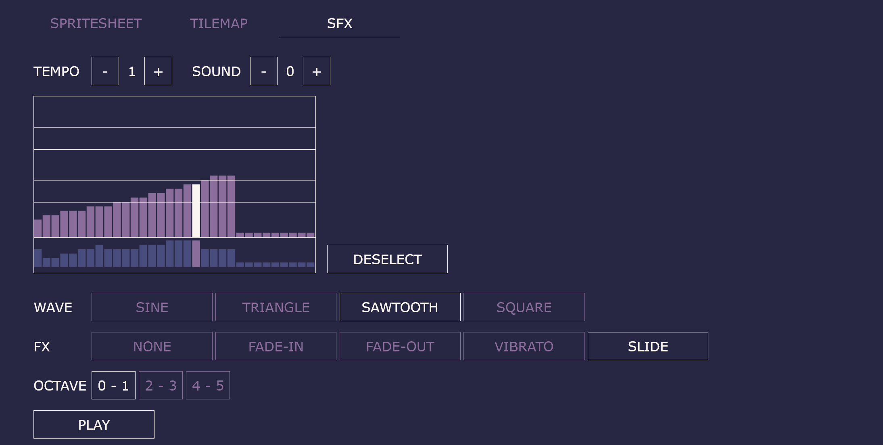Apply the FADE-IN effect
Screen dimensions: 883x445
(x=276, y=346)
